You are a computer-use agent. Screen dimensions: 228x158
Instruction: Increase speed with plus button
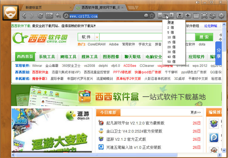pos(171,15)
